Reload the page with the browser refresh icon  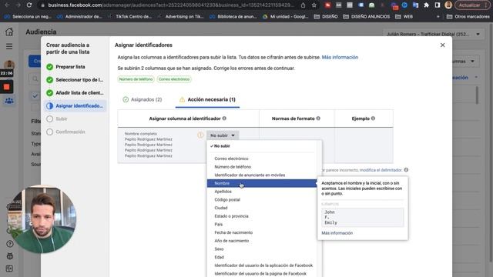29,5
